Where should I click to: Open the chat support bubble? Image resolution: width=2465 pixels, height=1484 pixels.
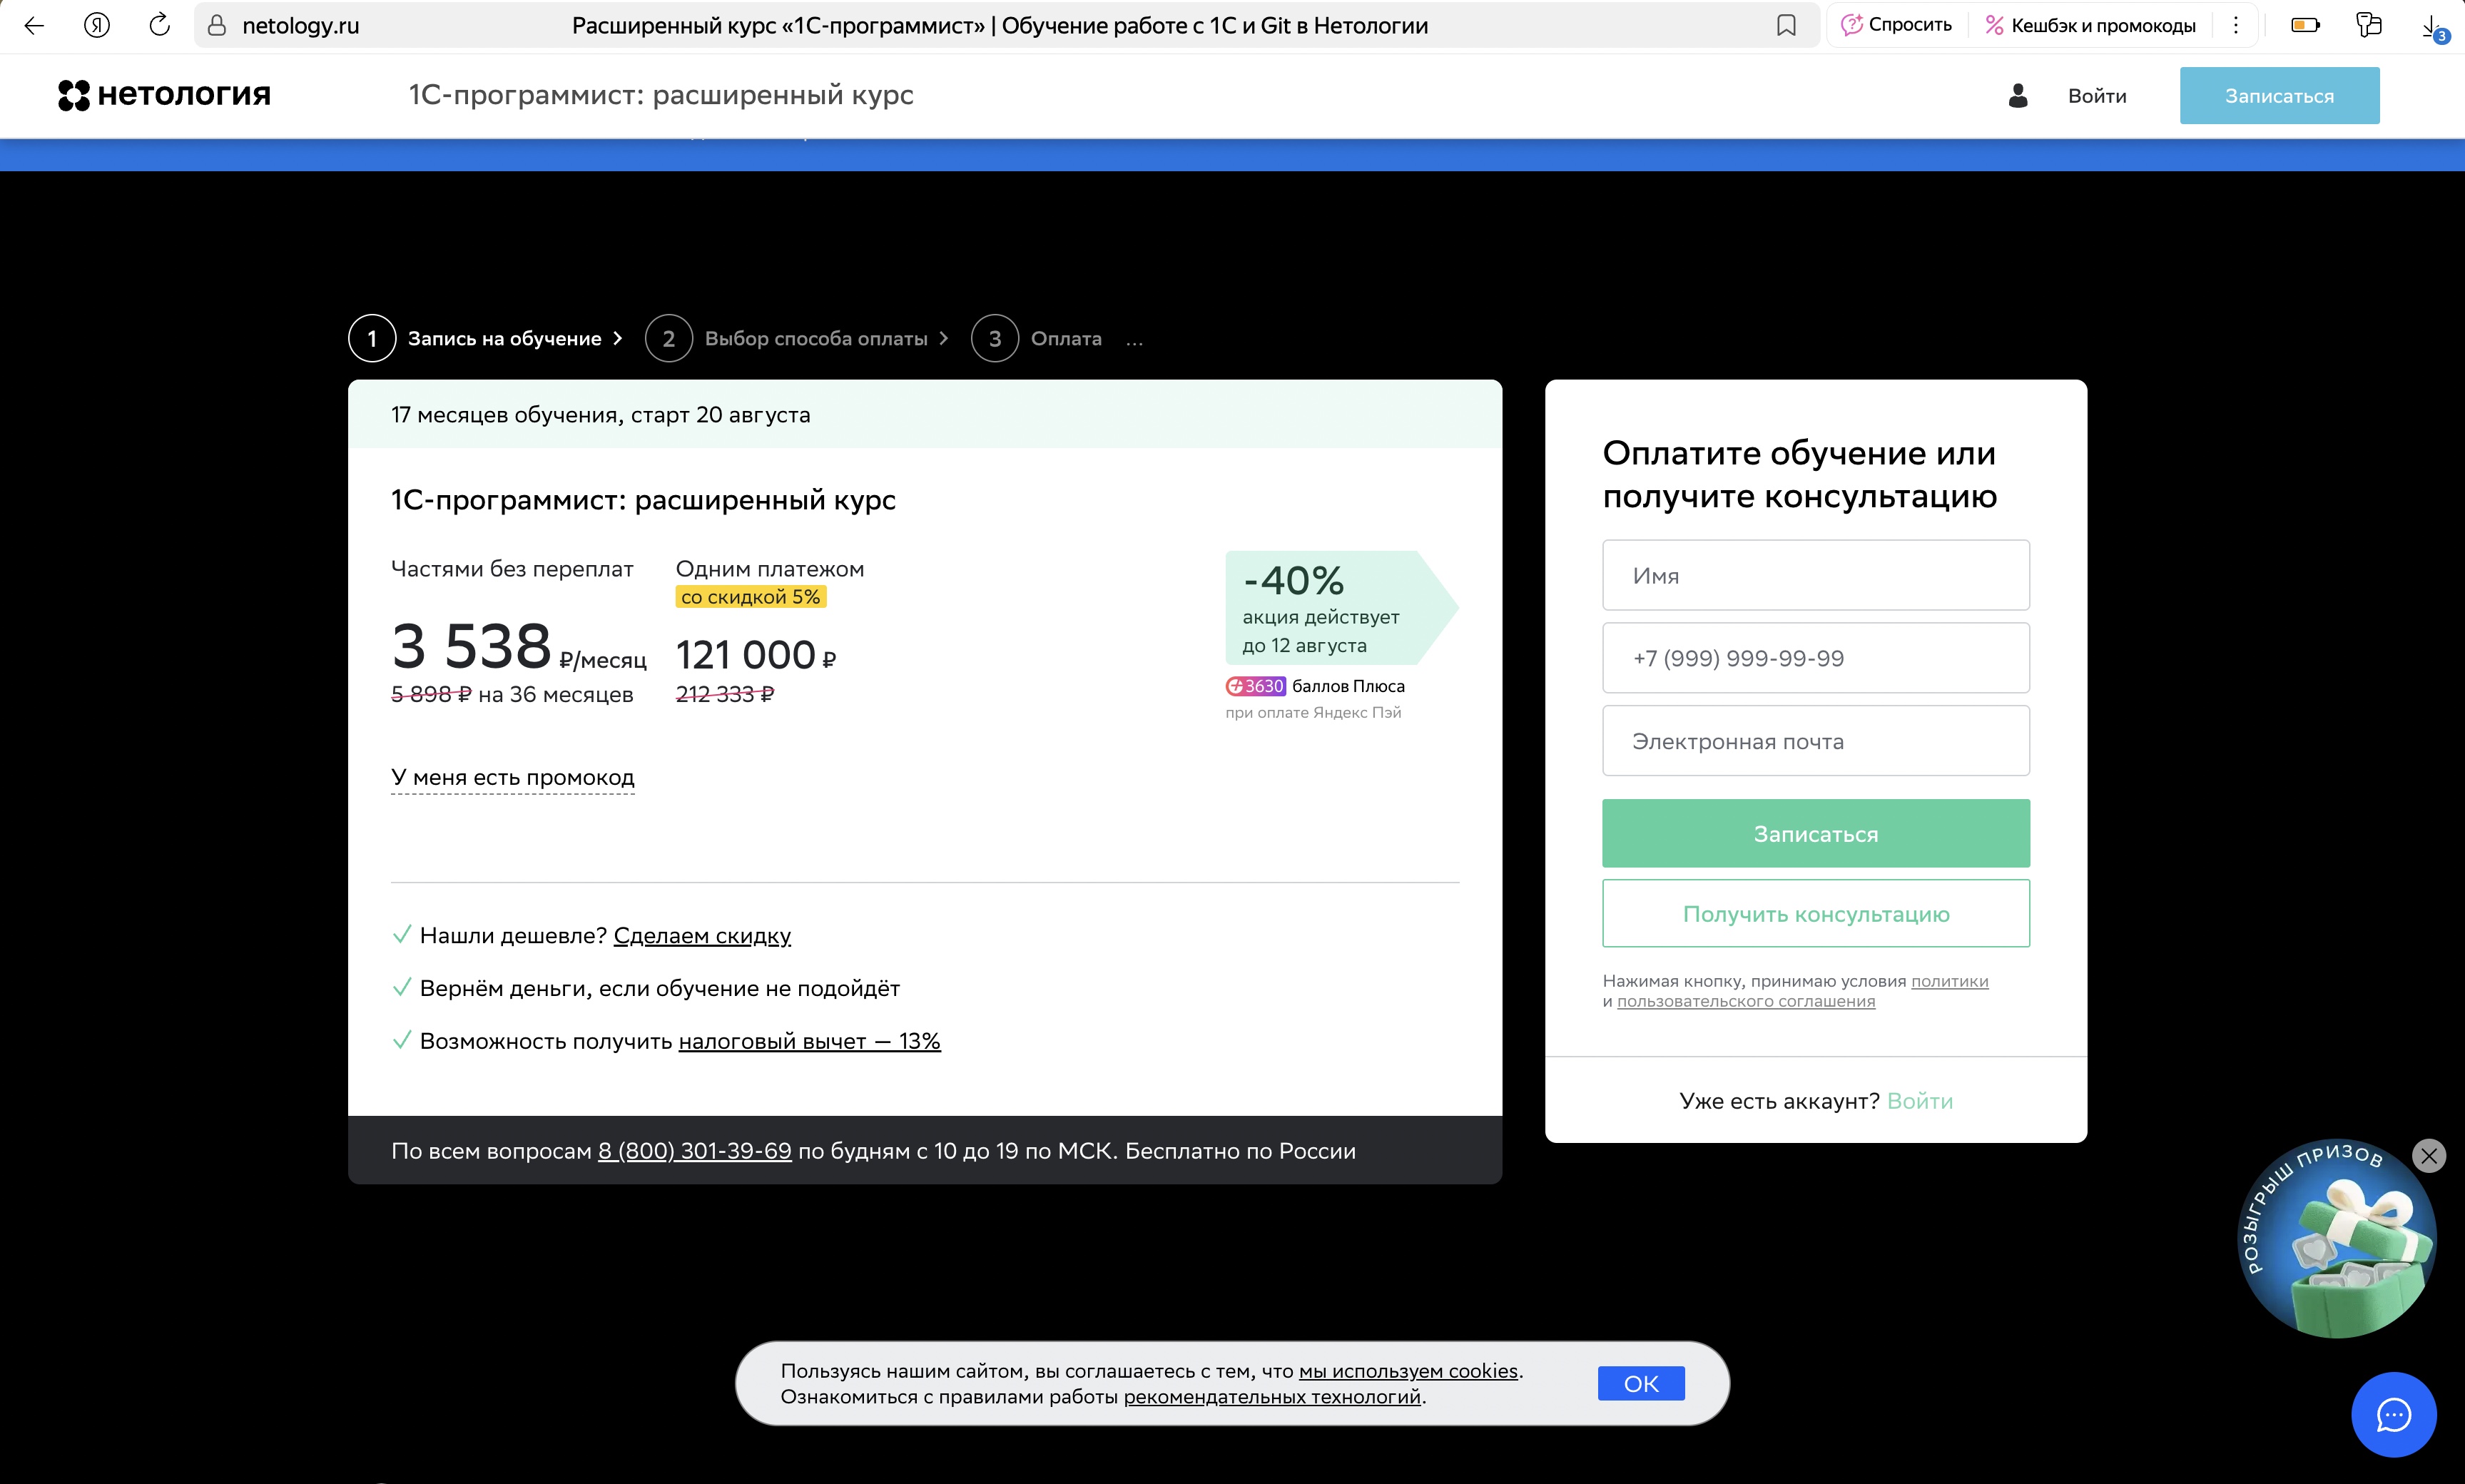(2393, 1415)
